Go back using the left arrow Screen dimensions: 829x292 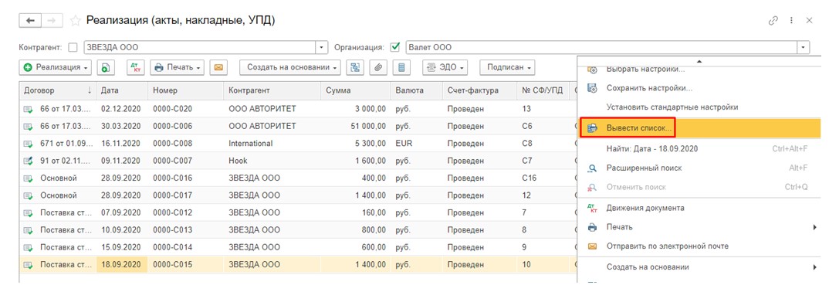click(30, 21)
